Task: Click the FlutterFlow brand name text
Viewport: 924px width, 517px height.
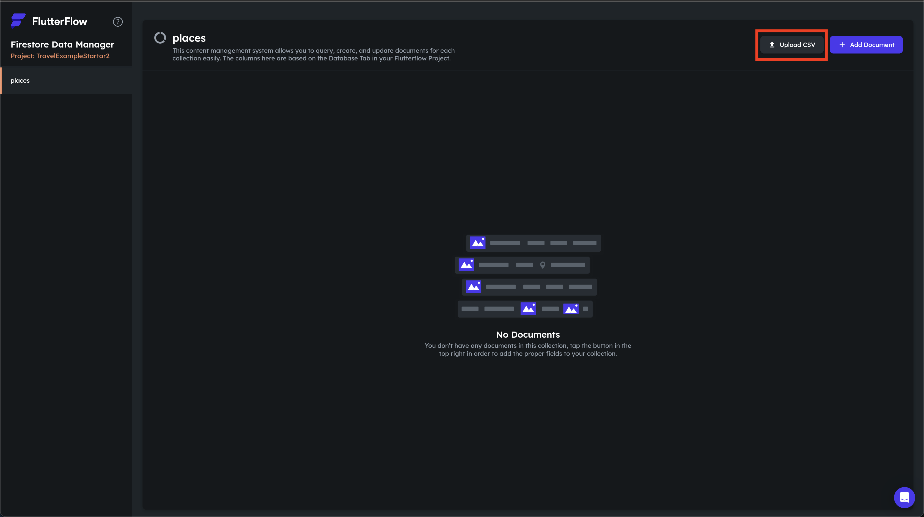Action: 60,21
